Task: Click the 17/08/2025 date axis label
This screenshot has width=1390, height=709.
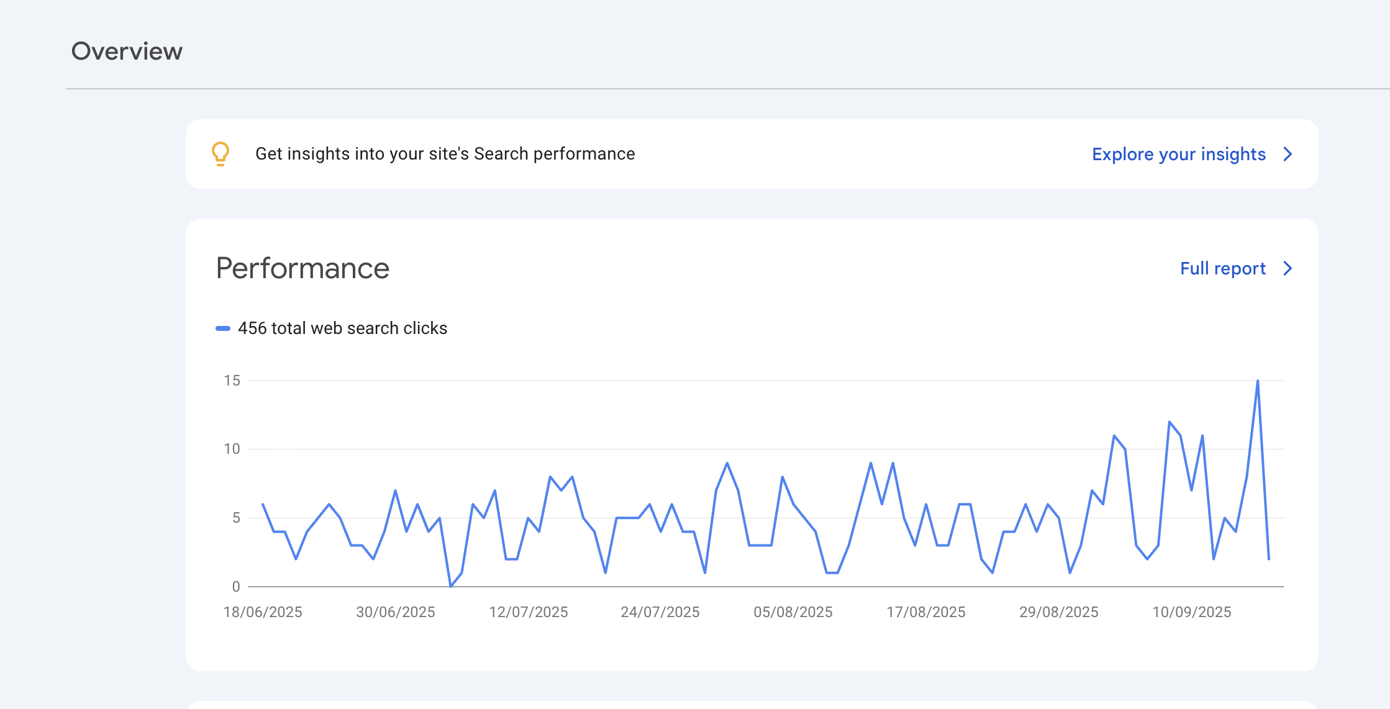Action: (x=926, y=612)
